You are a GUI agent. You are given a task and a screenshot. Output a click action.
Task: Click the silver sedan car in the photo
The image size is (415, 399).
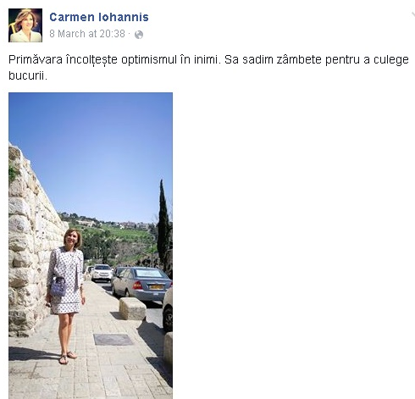(141, 283)
